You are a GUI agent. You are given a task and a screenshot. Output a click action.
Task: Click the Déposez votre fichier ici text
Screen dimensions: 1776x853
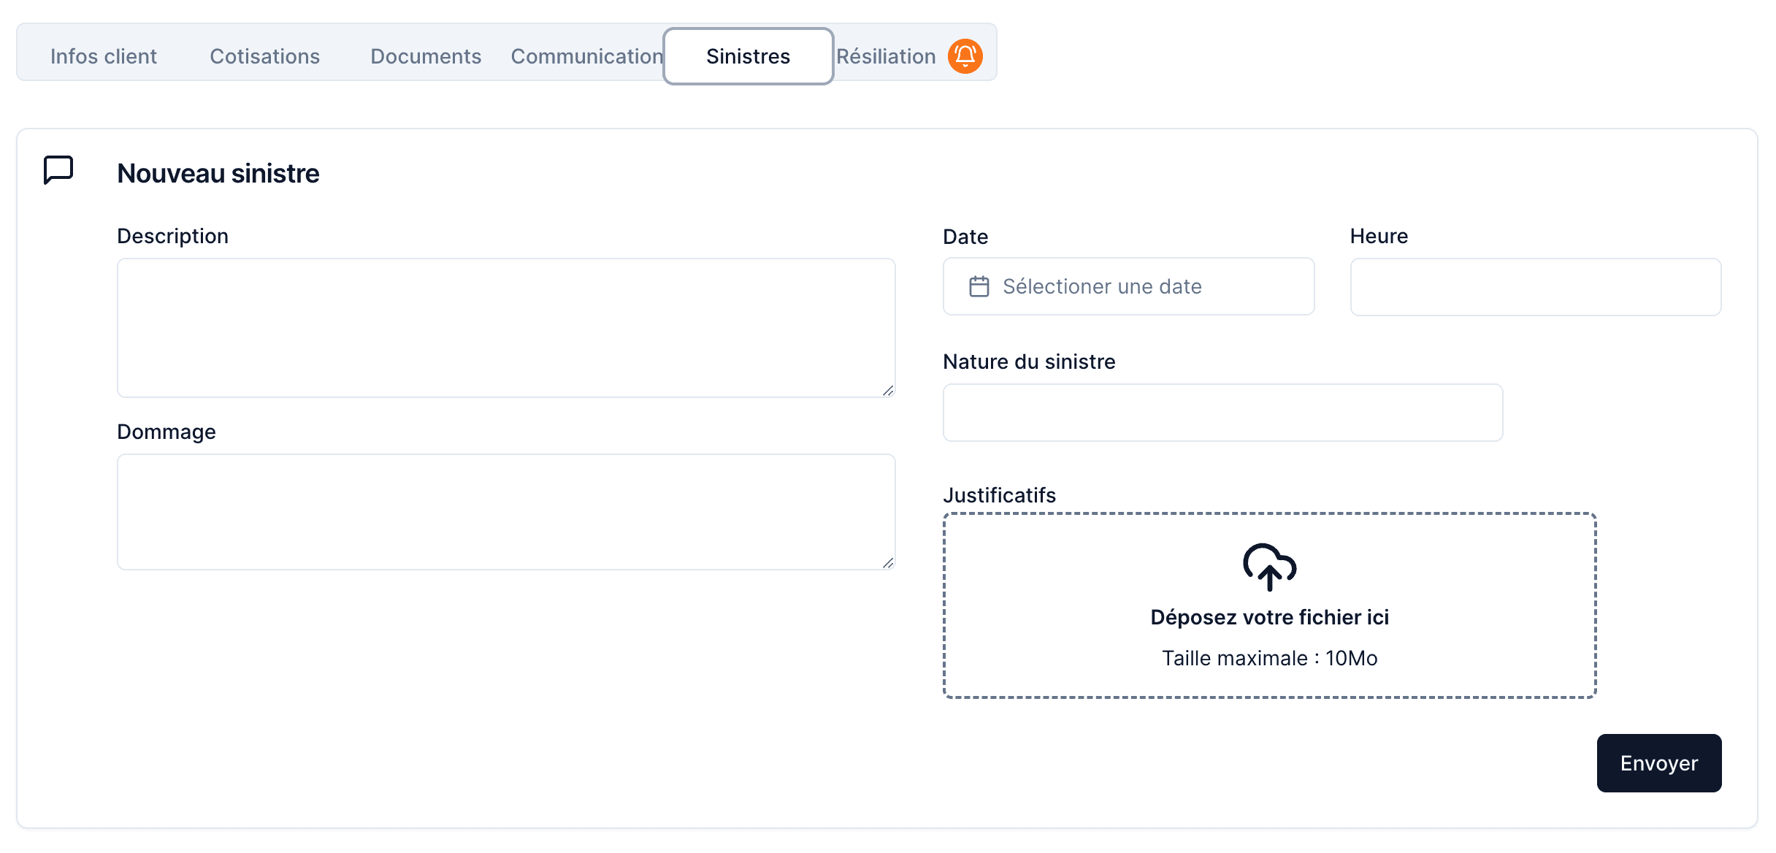tap(1269, 617)
